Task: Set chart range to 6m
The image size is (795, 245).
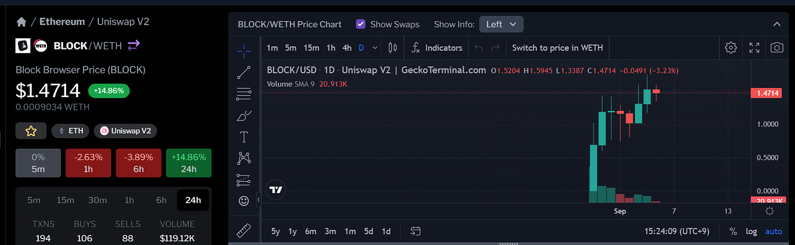Action: point(311,231)
